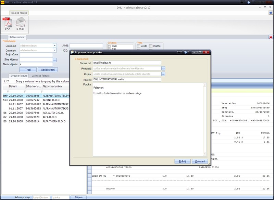
Task: Click the Poruka od sender field
Action: (127, 63)
